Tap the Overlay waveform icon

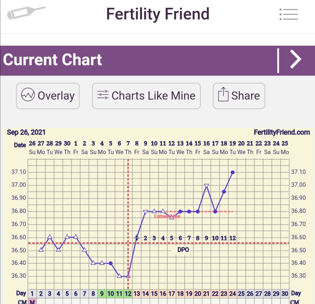(28, 95)
